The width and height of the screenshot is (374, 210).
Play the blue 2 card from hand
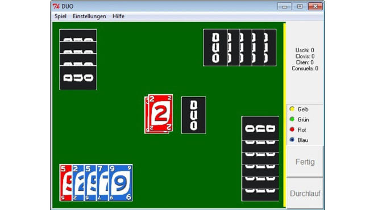[78, 183]
